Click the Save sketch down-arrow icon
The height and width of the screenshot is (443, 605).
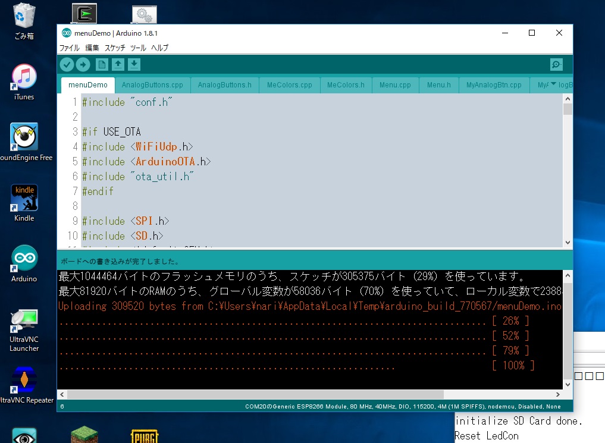tap(134, 65)
